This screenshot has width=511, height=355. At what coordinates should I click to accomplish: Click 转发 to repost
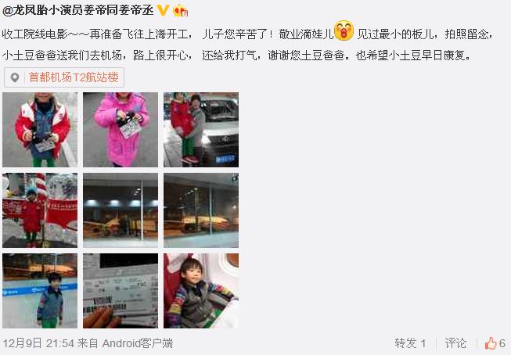410,343
